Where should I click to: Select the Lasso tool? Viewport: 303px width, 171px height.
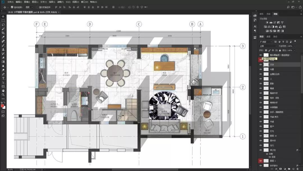[x=3, y=25]
